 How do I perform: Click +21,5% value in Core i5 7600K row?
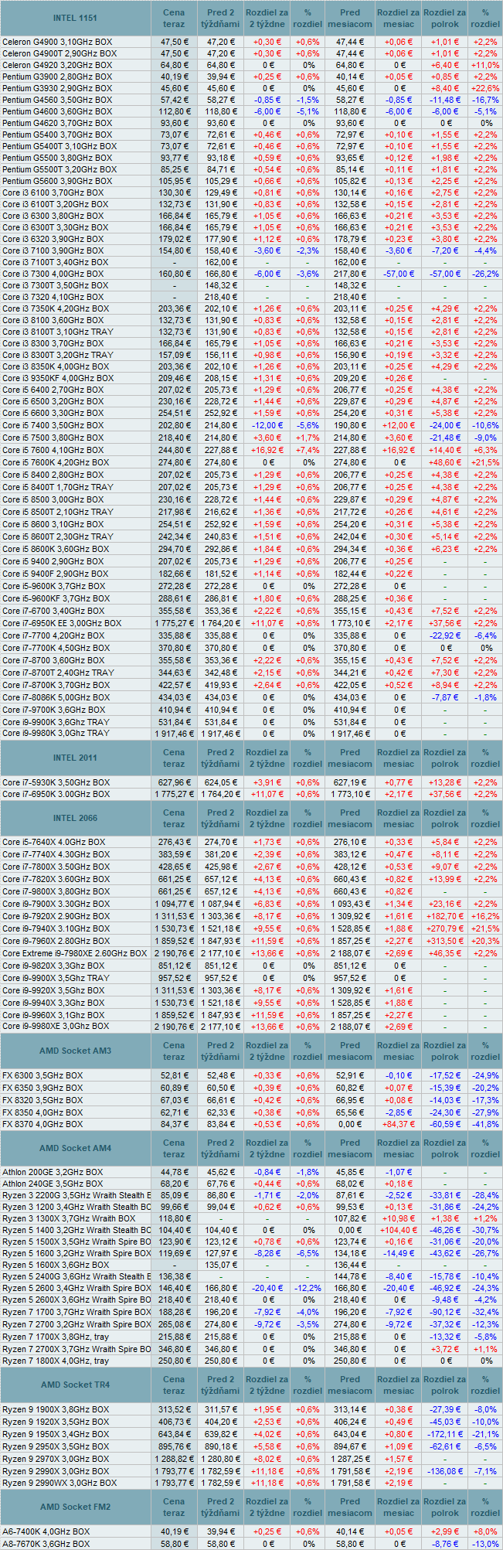[485, 462]
